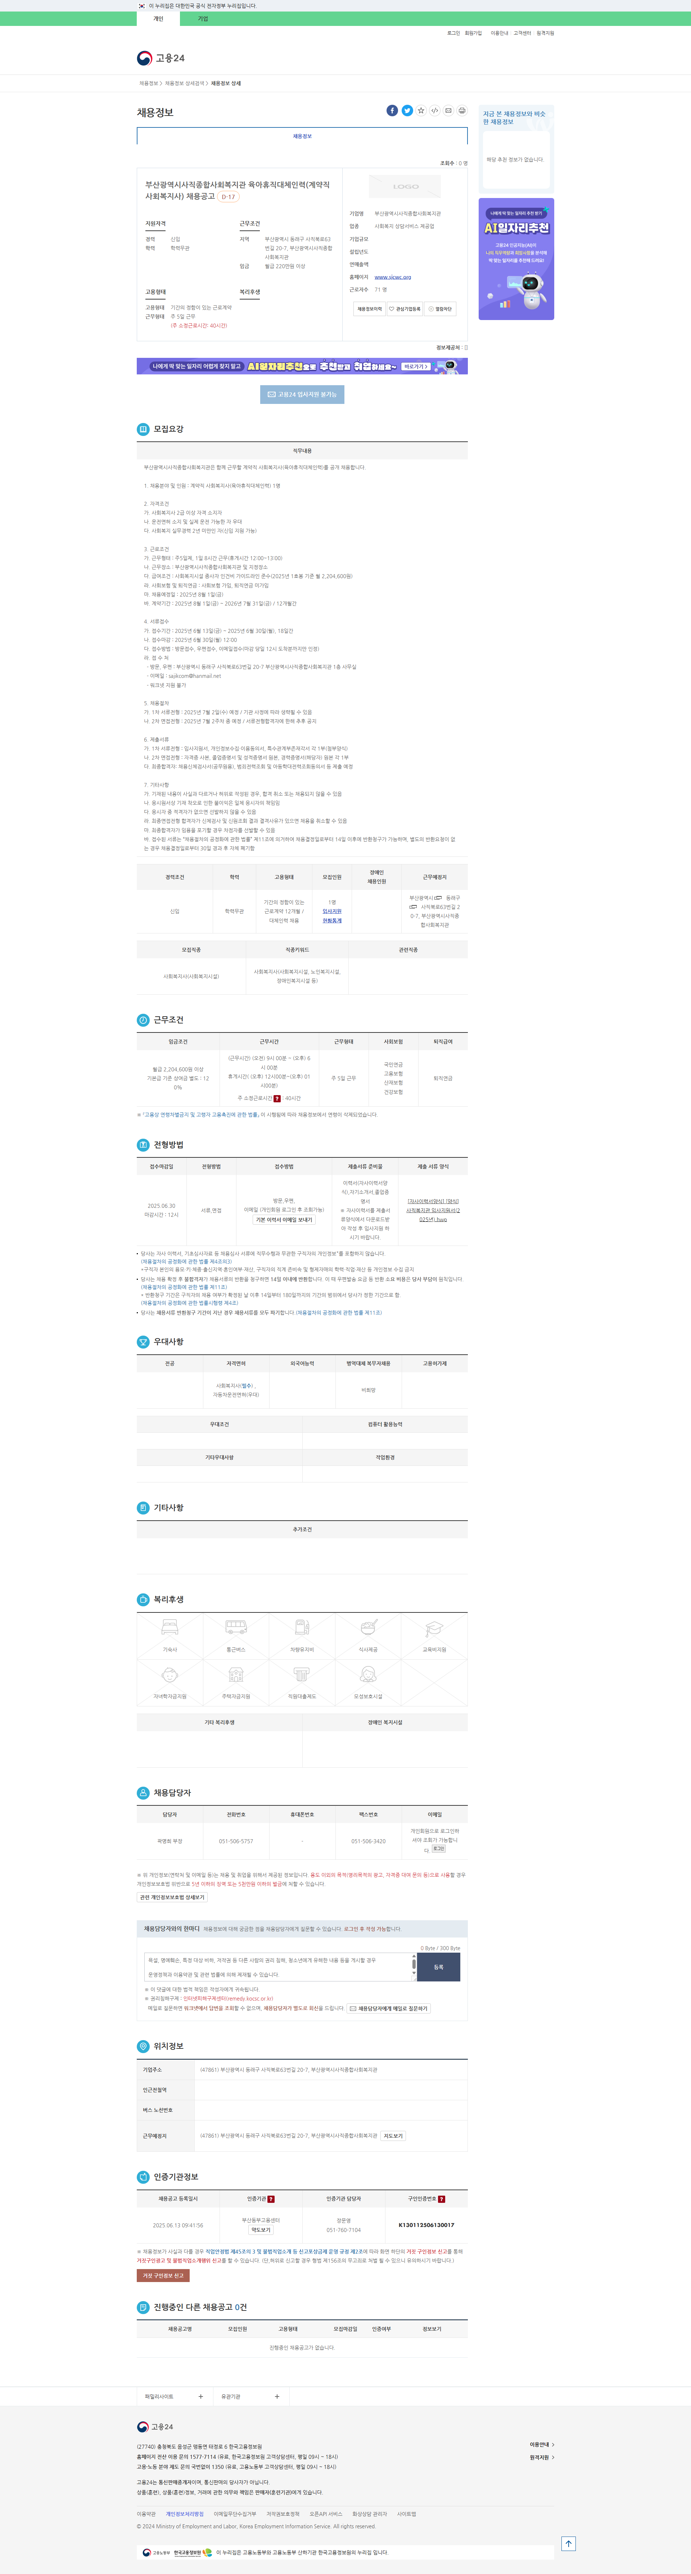Screen dimensions: 691x2574
Task: Select the 채용정보 content tab
Action: (x=302, y=136)
